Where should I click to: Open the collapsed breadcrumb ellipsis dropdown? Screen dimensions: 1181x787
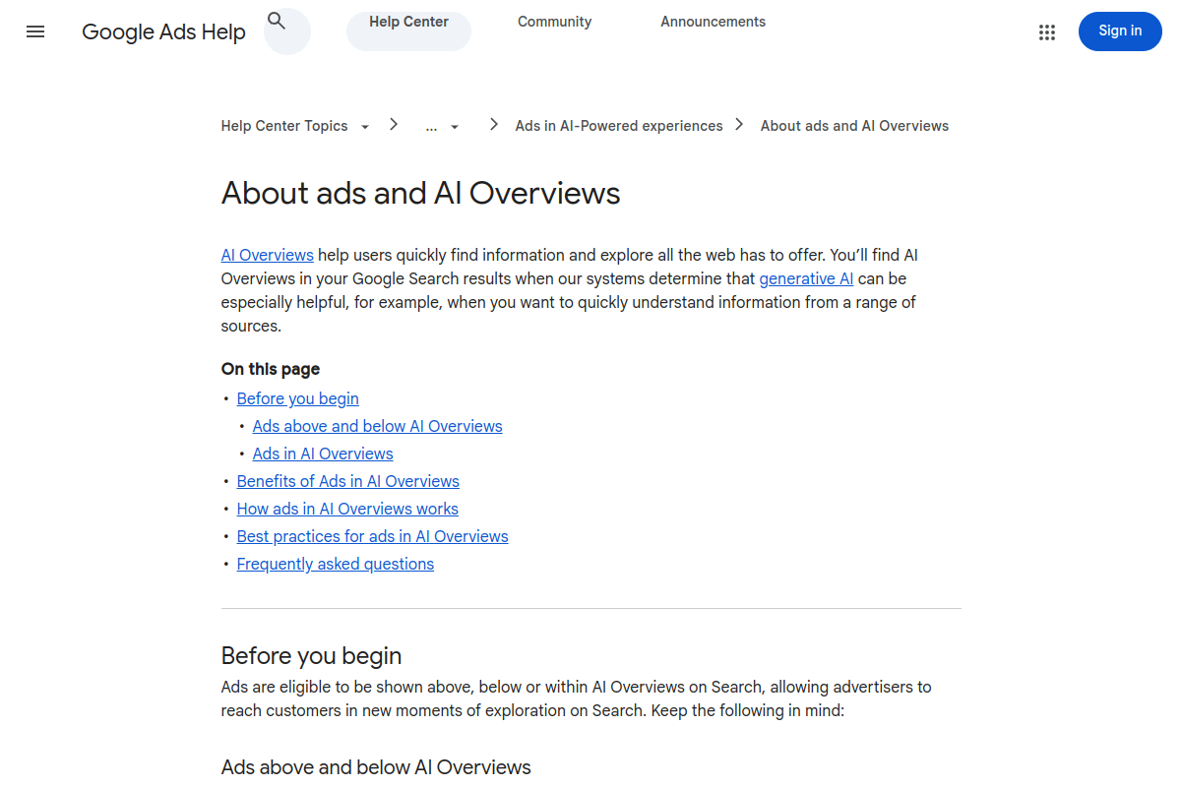click(x=441, y=126)
